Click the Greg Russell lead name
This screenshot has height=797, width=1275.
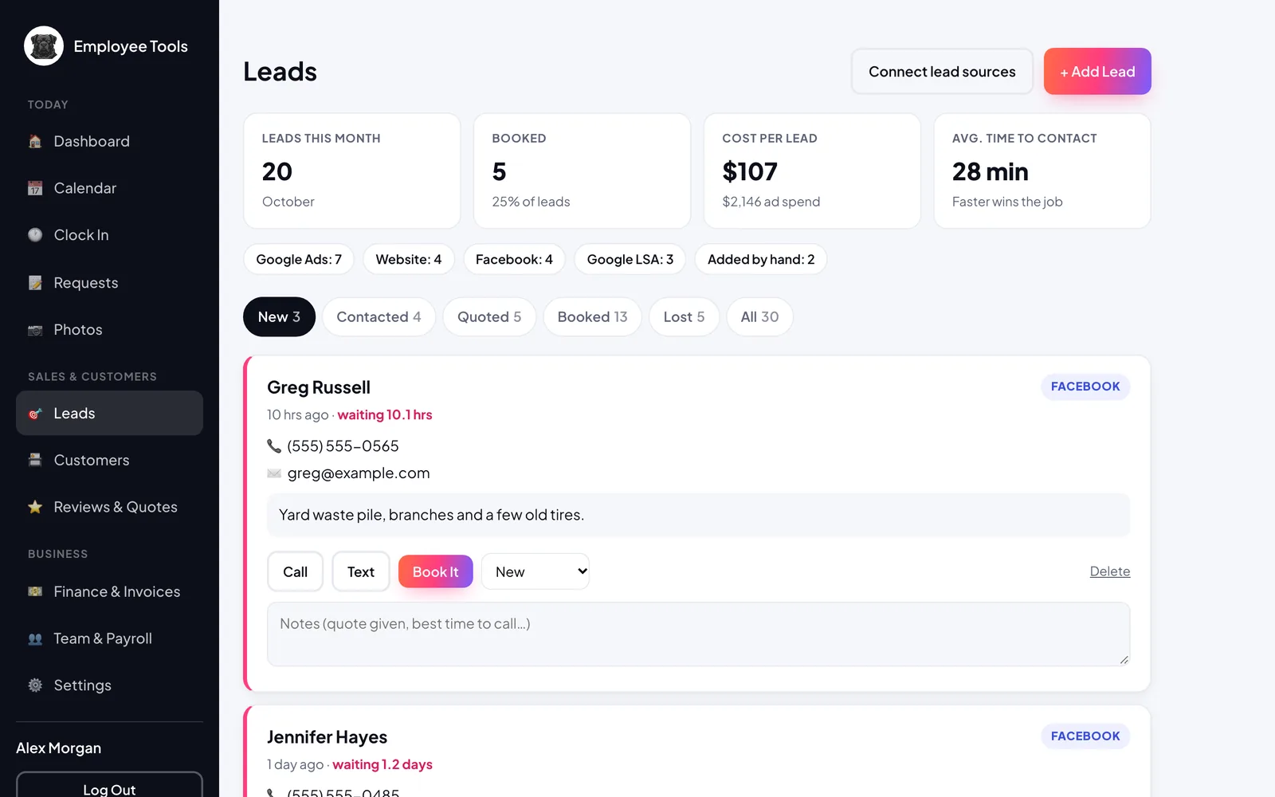click(319, 387)
